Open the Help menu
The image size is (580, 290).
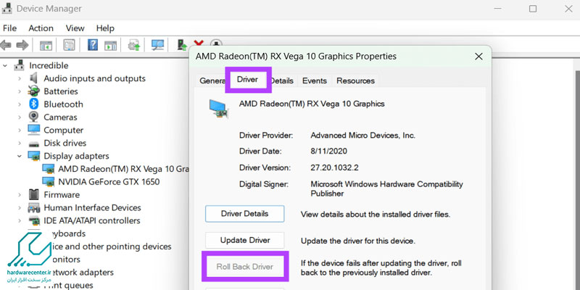click(105, 28)
